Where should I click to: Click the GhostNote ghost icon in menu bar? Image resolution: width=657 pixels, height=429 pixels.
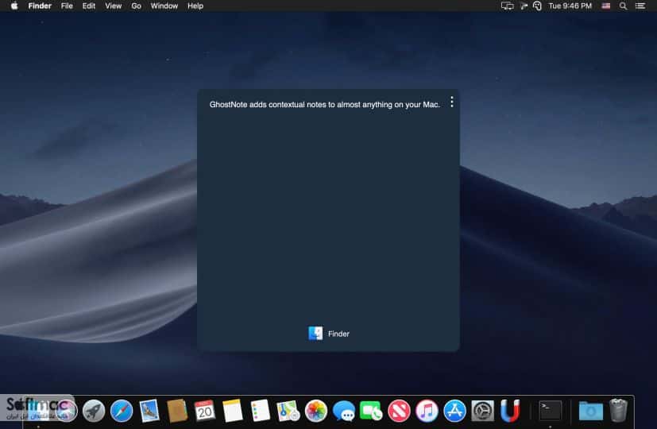point(537,6)
